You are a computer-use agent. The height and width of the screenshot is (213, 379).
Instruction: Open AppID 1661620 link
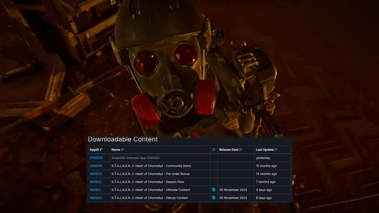(x=96, y=198)
